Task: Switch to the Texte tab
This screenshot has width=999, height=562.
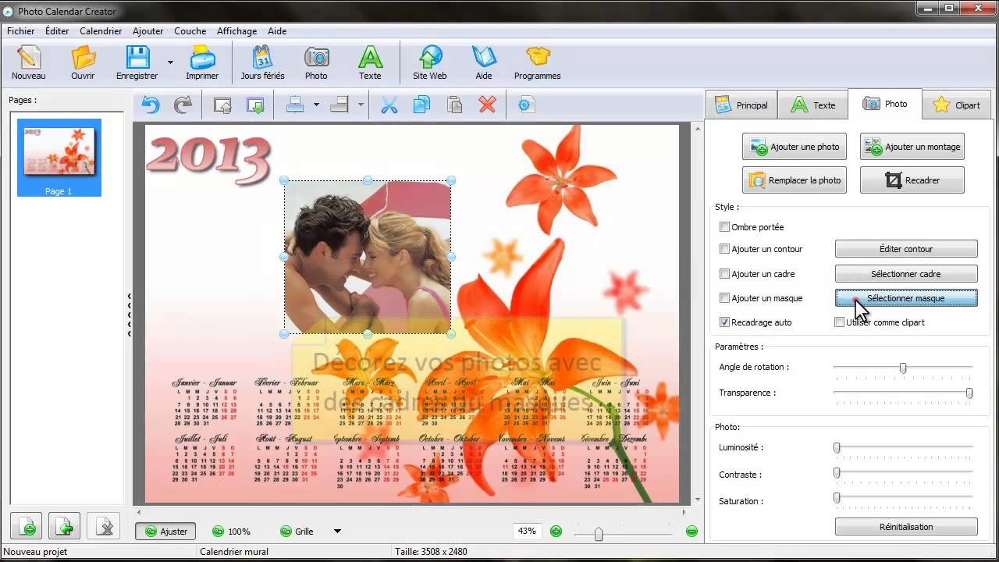Action: coord(813,105)
